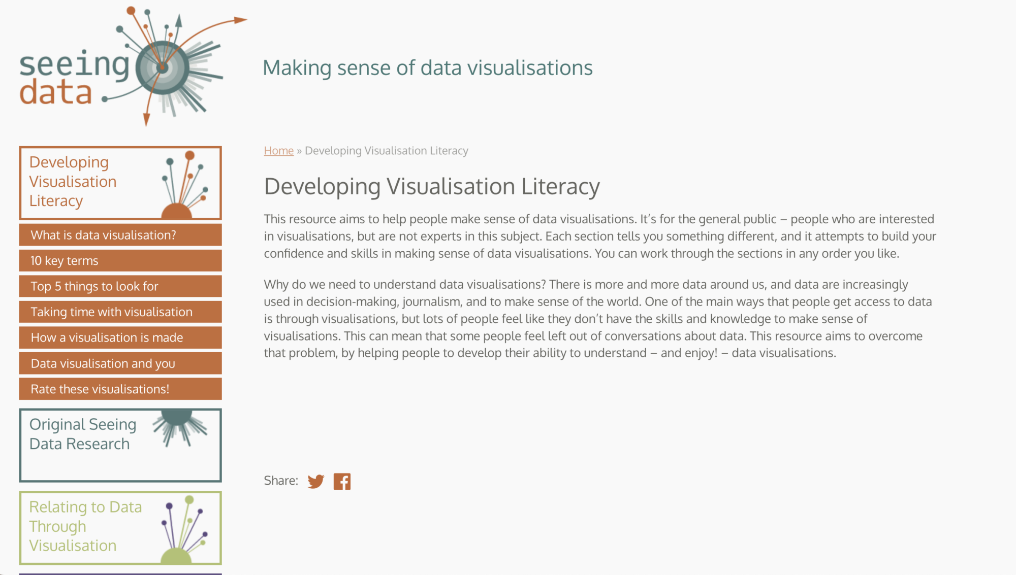Click the Developing Visualisation Literacy page title
The height and width of the screenshot is (575, 1016).
[431, 186]
